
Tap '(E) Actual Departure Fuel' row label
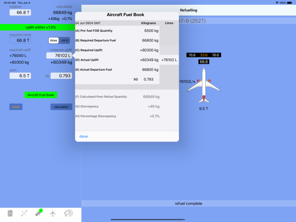click(x=94, y=70)
